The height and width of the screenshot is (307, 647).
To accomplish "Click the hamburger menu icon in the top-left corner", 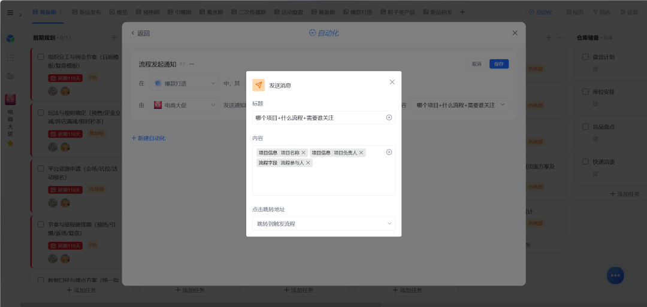I will click(x=10, y=13).
